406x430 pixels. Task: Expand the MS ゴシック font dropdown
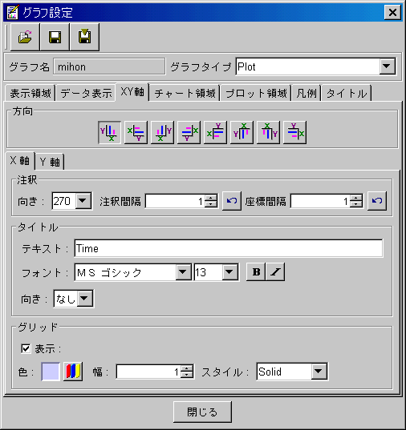183,272
